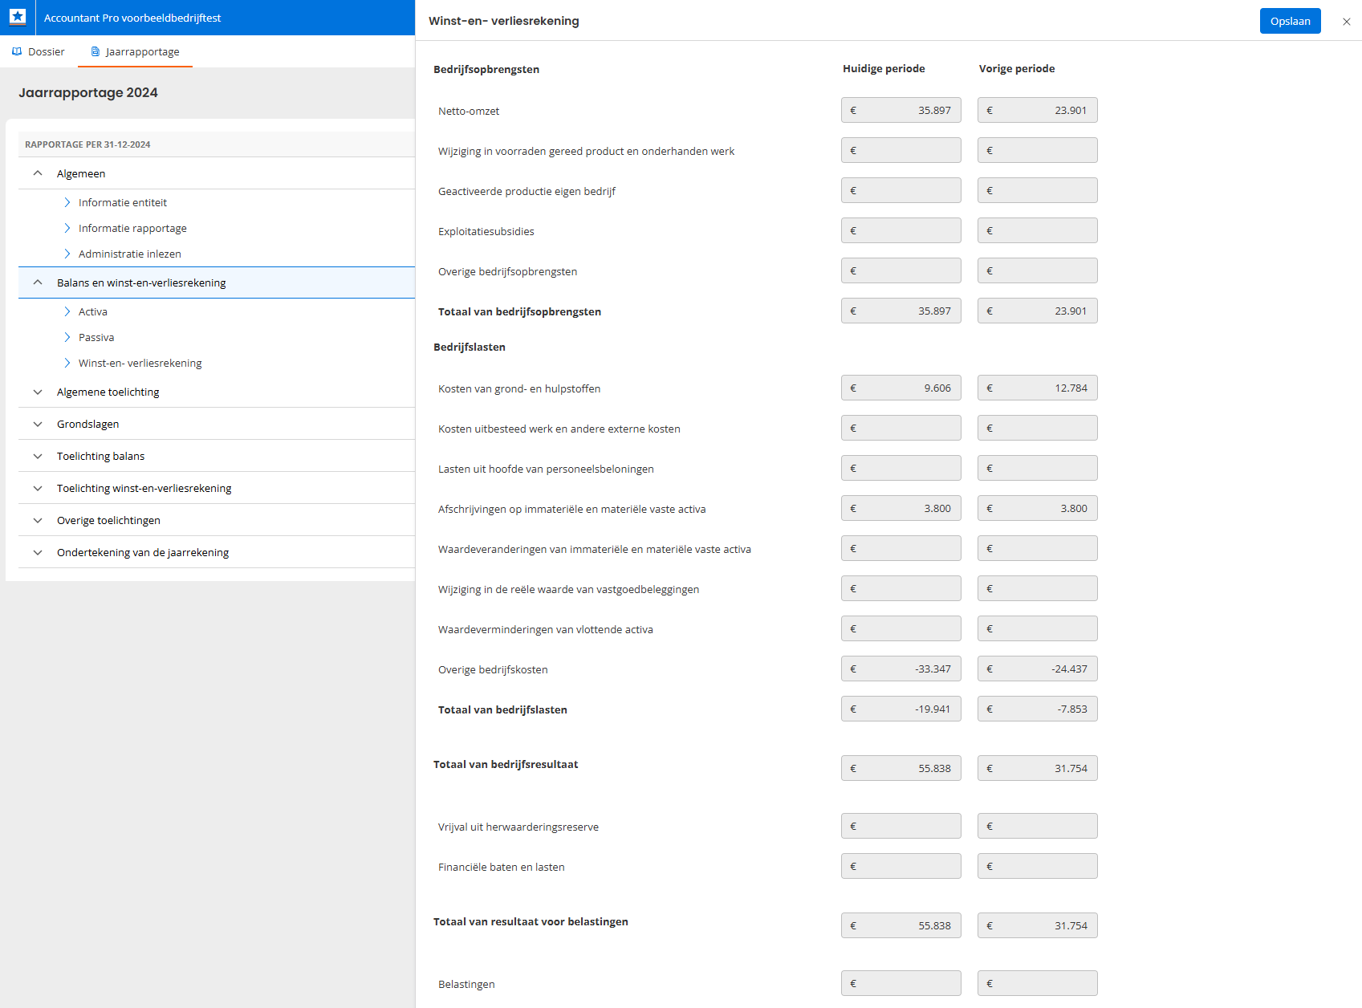Click Wijziging in voorraden previous period field
This screenshot has width=1362, height=1008.
1038,150
